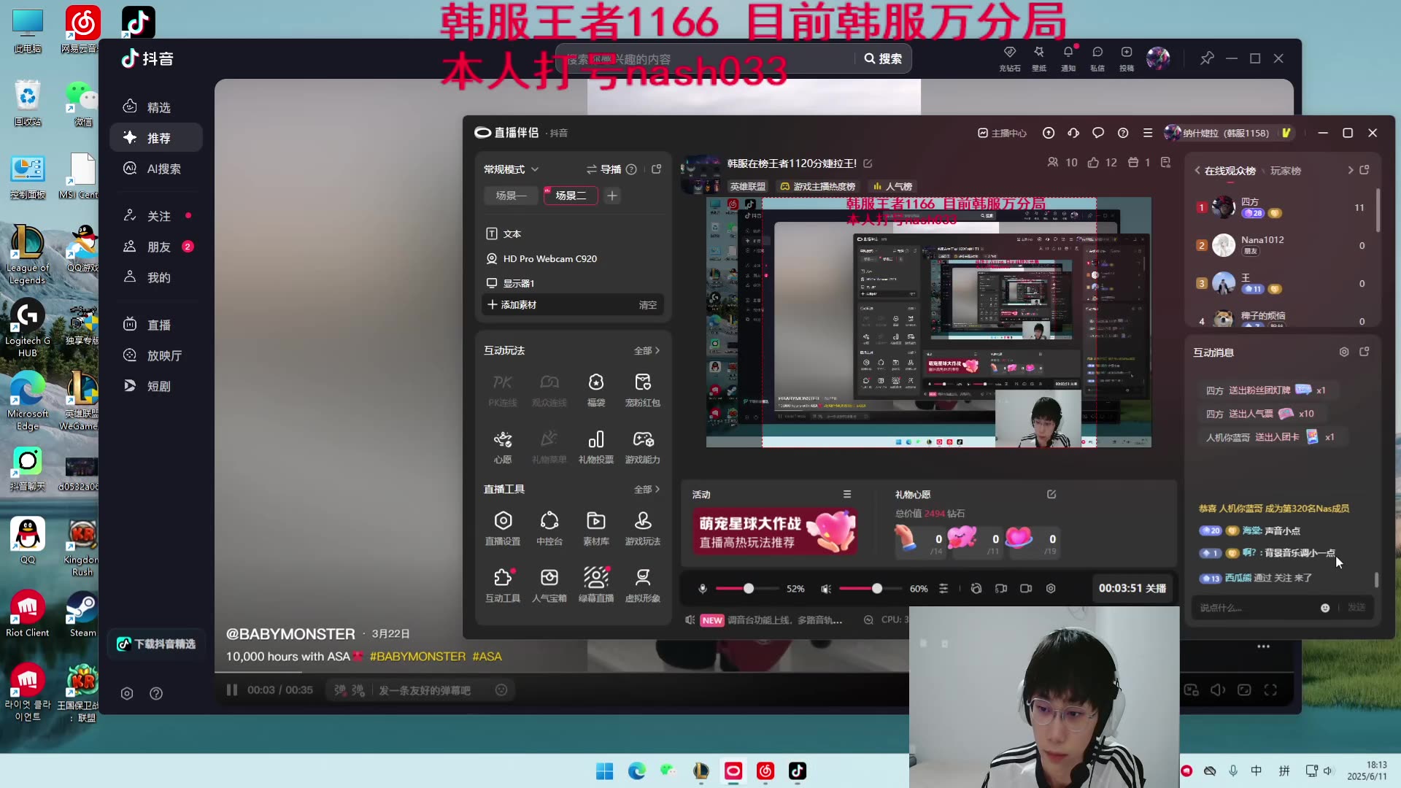
Task: Open 直播 in Douyin sidebar
Action: pyautogui.click(x=156, y=325)
